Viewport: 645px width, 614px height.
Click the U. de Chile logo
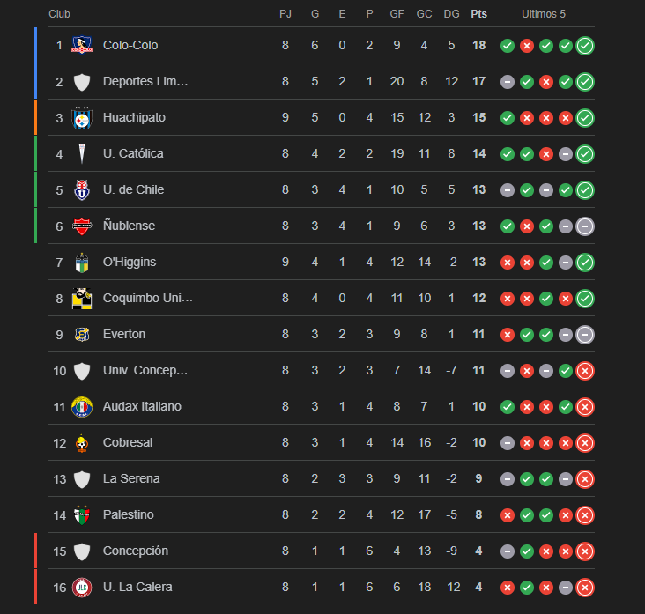pyautogui.click(x=82, y=189)
